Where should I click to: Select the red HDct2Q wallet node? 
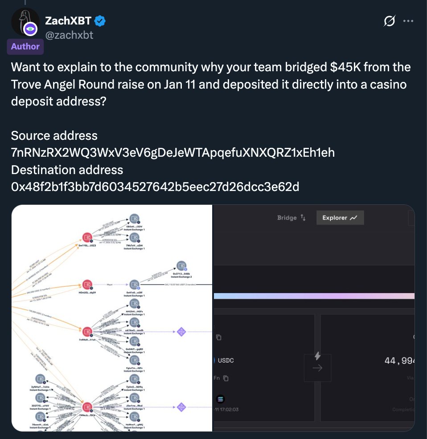pyautogui.click(x=87, y=285)
